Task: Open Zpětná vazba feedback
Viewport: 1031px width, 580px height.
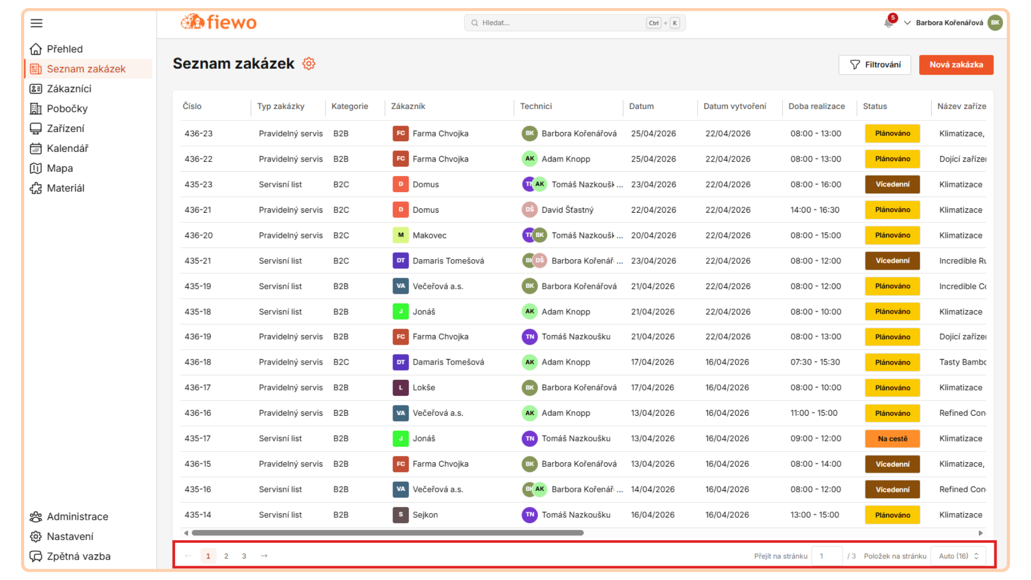Action: [78, 556]
